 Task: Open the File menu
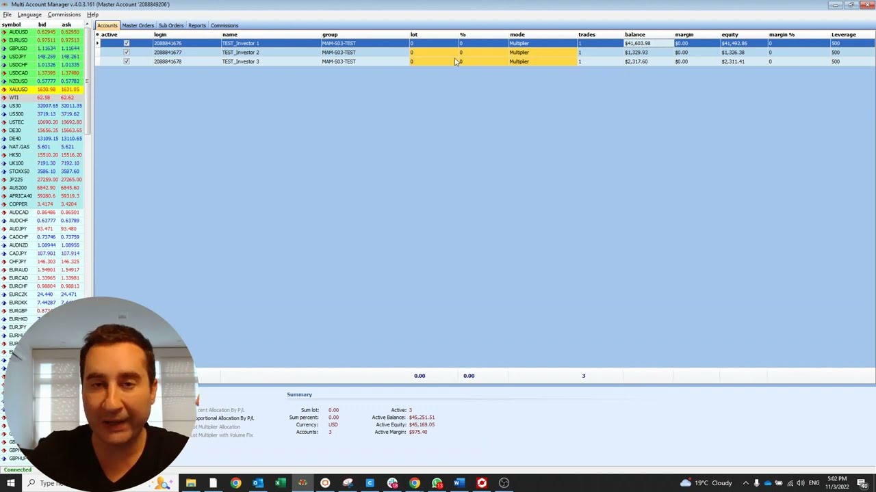[x=7, y=14]
